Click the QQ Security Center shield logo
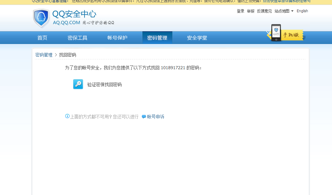The height and width of the screenshot is (195, 332). coord(41,18)
